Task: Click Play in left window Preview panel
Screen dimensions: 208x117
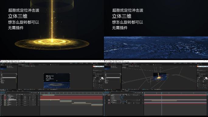Action: 98,74
